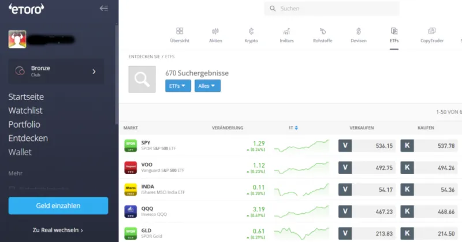The width and height of the screenshot is (462, 242).
Task: Switch to the Übersicht tab
Action: click(x=180, y=40)
